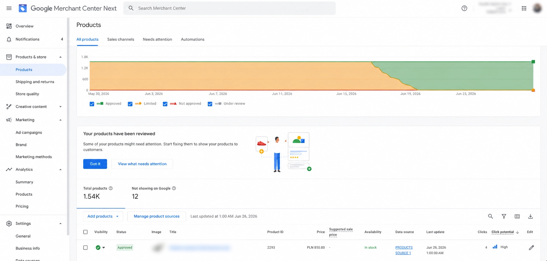
Task: Click the Marketing megaphone icon
Action: [x=9, y=120]
